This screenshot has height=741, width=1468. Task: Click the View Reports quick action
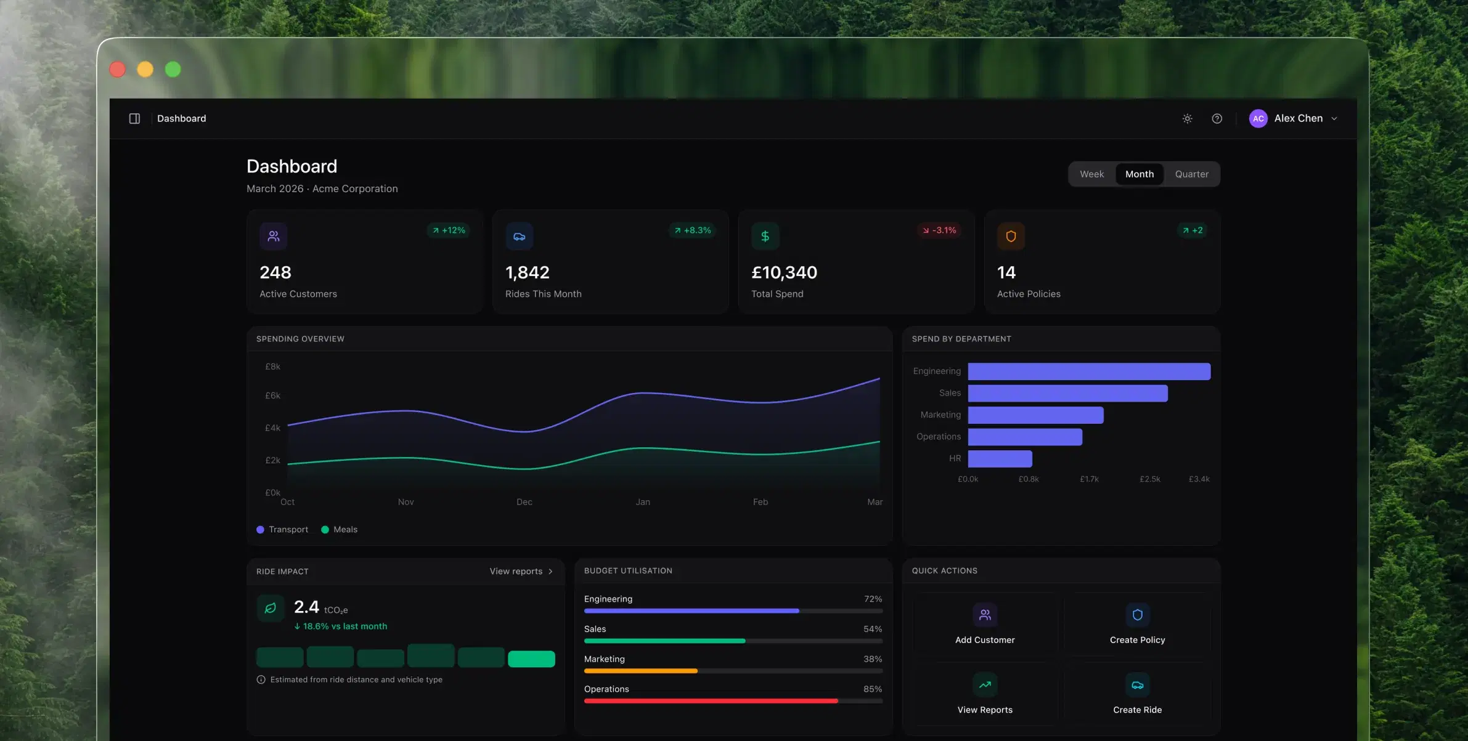985,694
